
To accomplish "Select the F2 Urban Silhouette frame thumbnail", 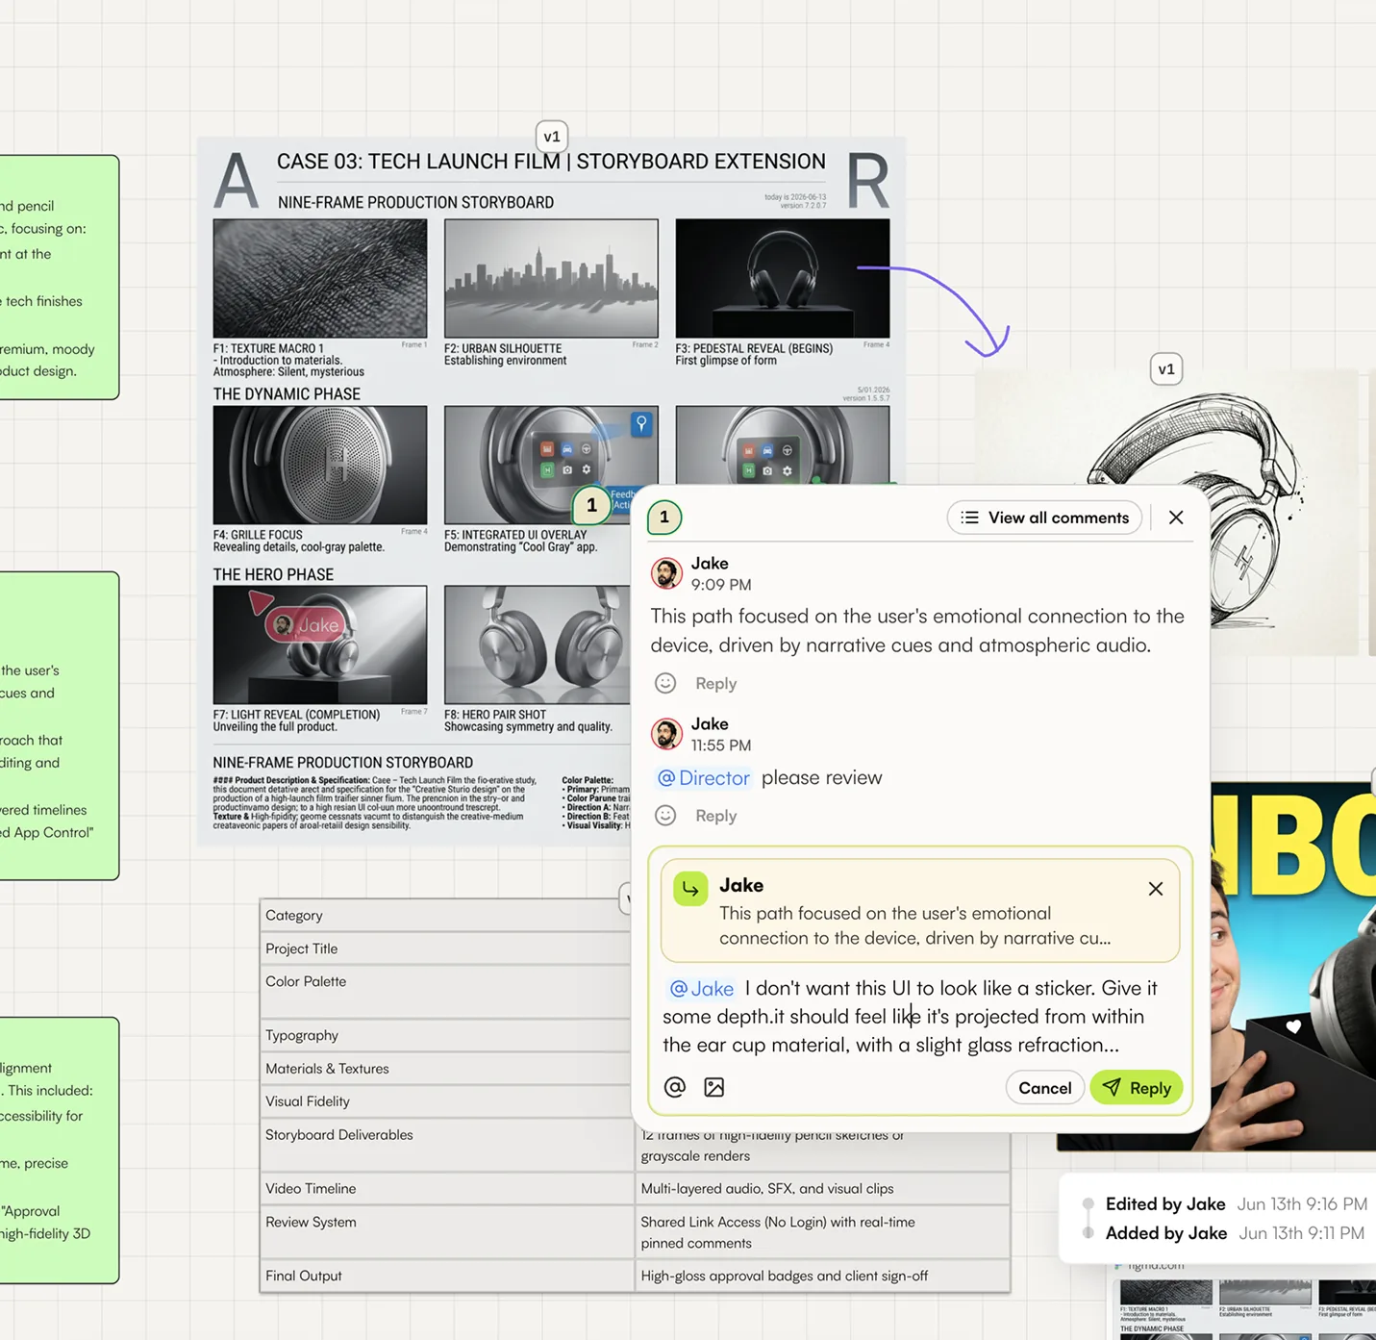I will 551,278.
